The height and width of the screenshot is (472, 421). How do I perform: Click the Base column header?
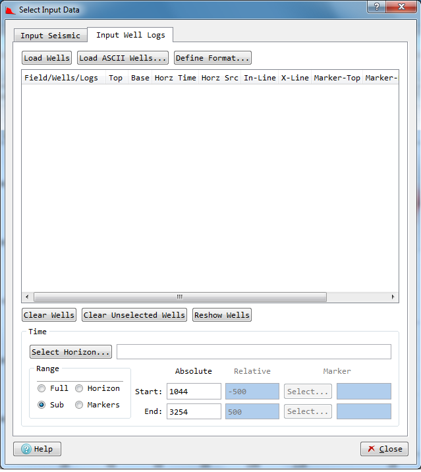[x=140, y=78]
